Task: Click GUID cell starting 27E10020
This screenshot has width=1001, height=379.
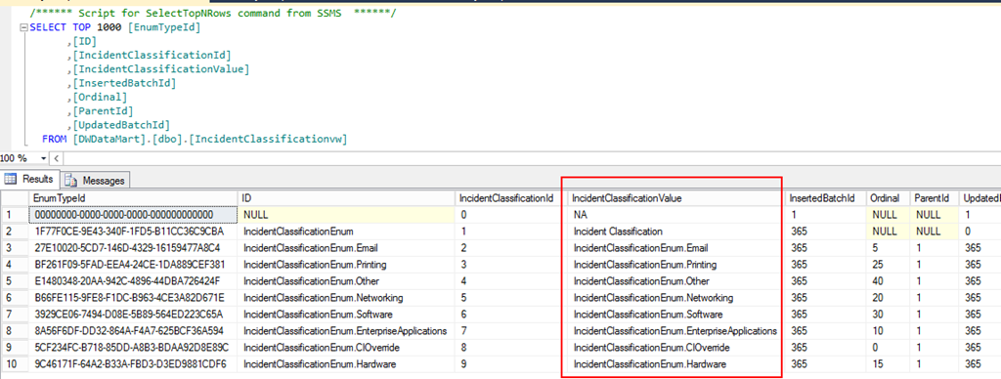Action: (x=133, y=248)
